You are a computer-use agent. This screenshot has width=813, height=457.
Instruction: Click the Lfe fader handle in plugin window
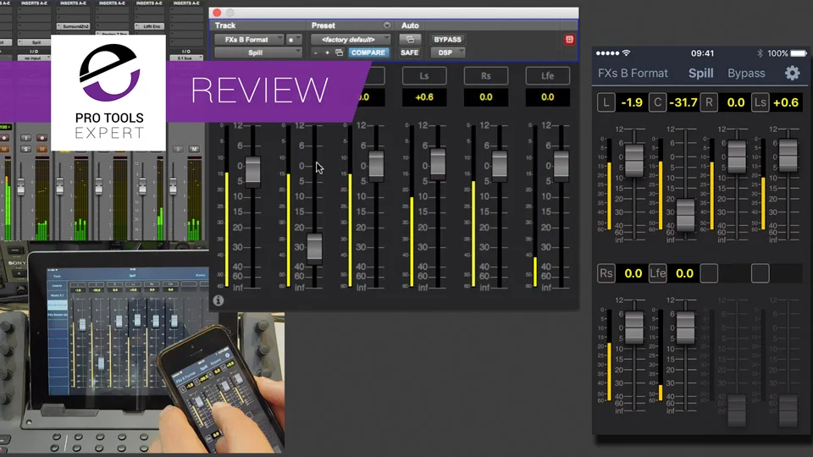[x=561, y=165]
